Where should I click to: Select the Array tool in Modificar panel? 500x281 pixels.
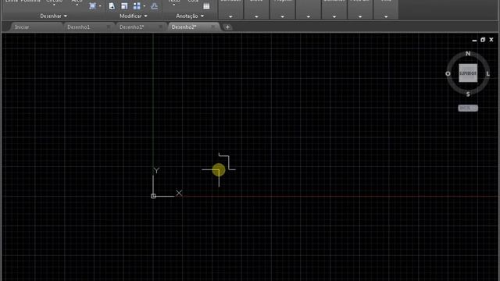click(x=137, y=6)
